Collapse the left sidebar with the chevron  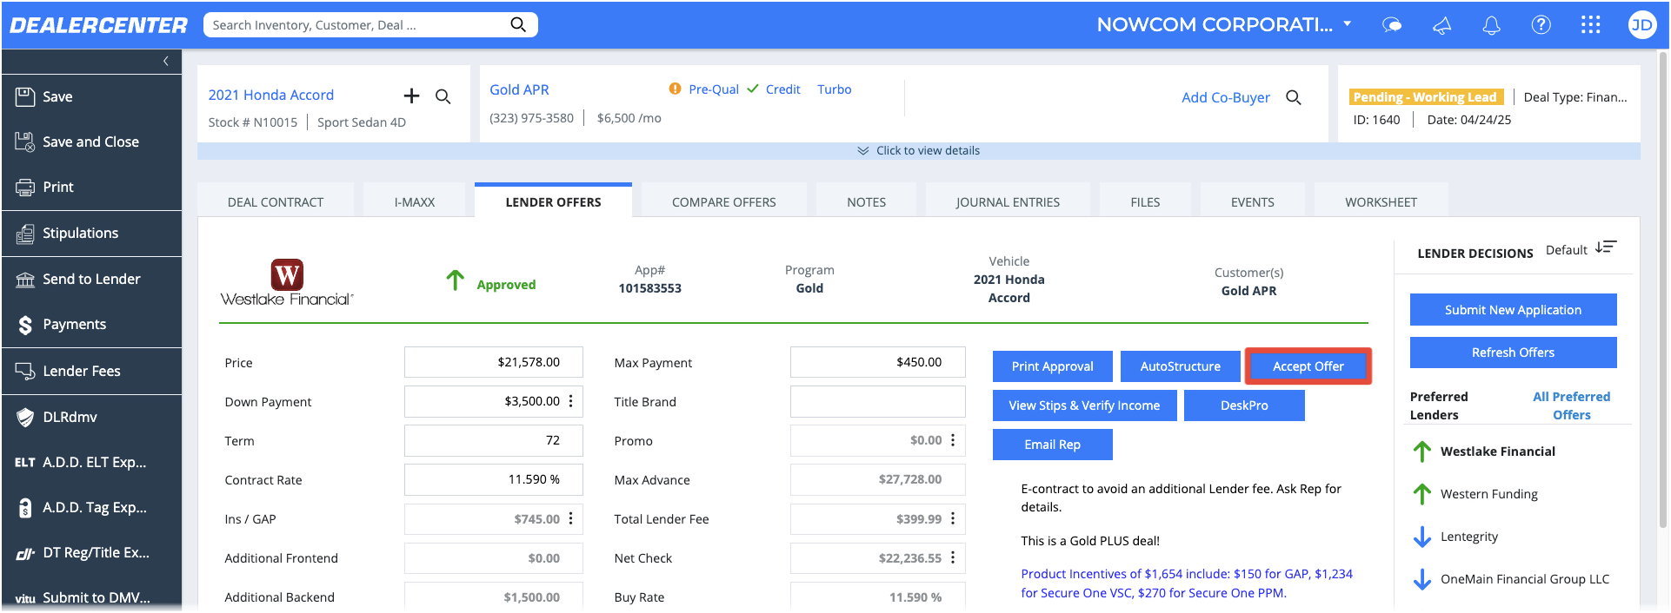(x=166, y=61)
